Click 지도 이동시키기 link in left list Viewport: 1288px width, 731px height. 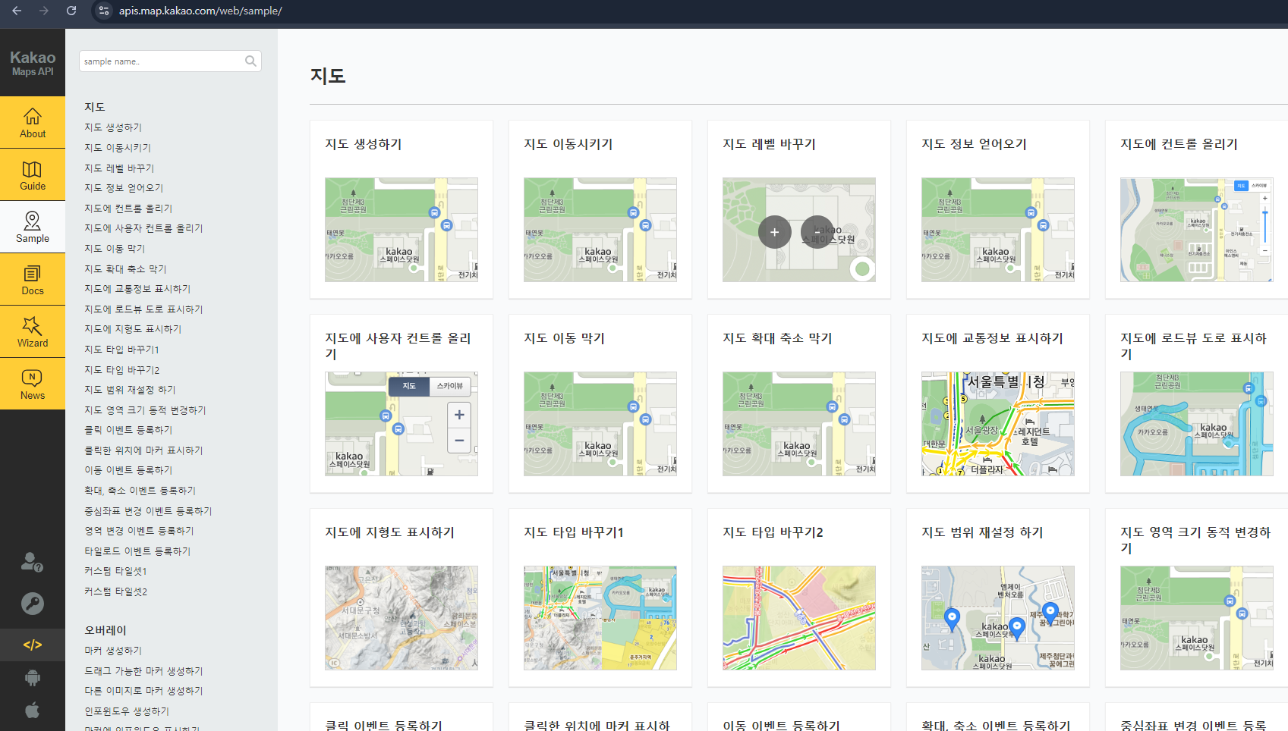pos(118,148)
